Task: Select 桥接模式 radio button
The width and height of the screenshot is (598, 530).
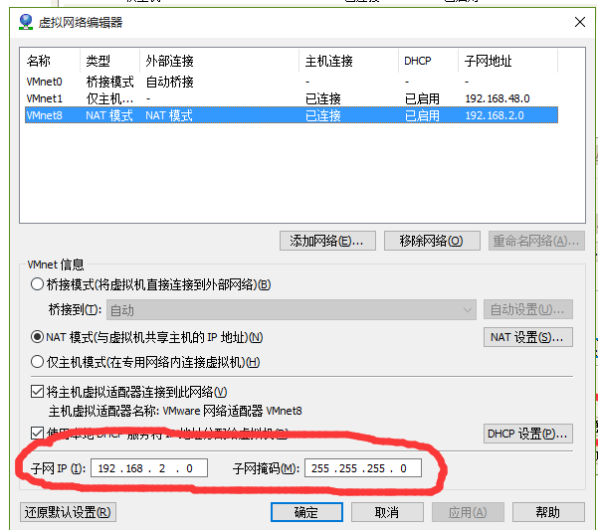Action: [37, 284]
